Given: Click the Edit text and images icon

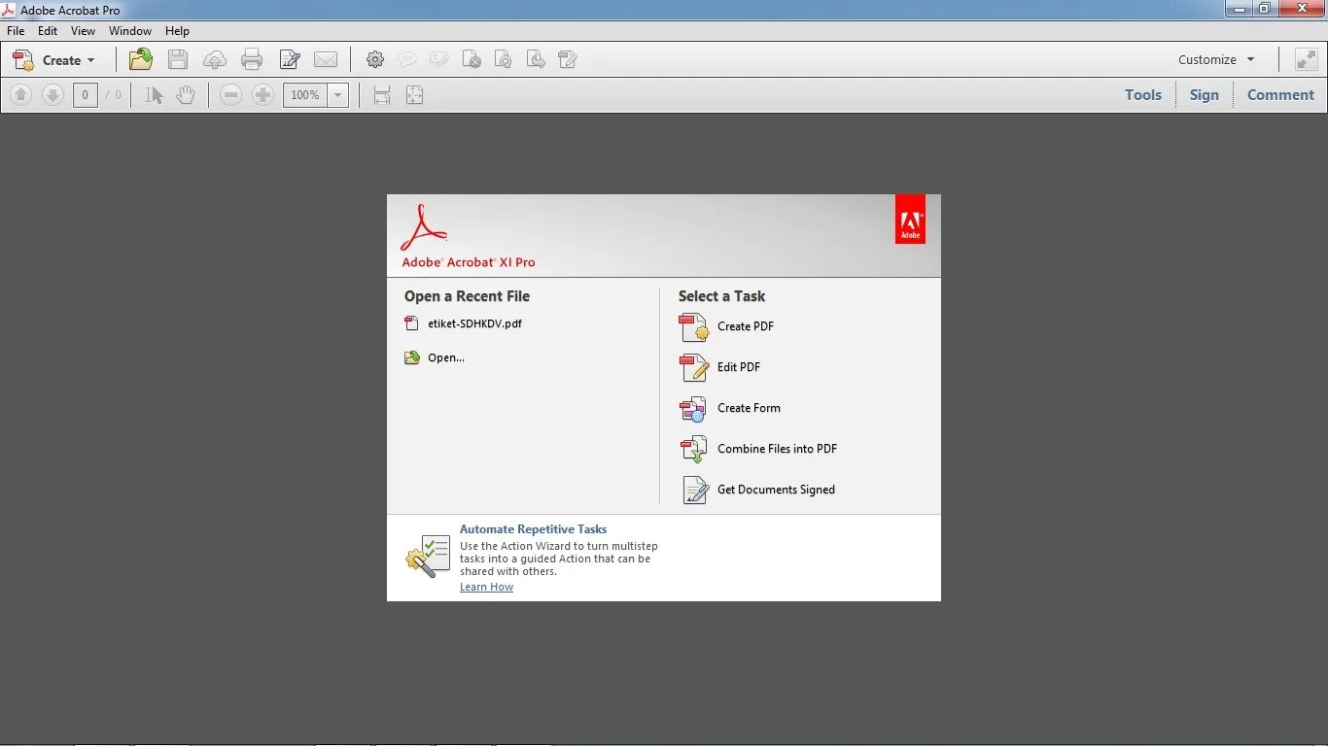Looking at the screenshot, I should click(290, 59).
